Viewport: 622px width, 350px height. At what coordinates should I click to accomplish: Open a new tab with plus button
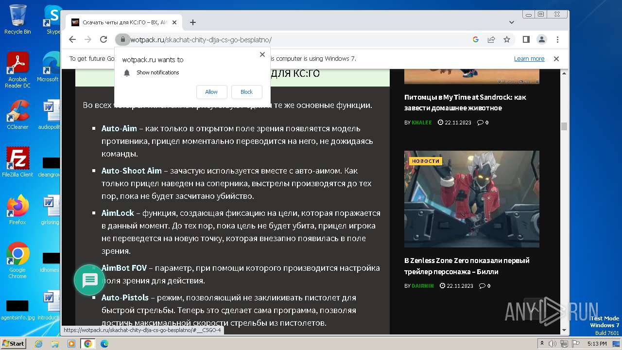pos(193,22)
